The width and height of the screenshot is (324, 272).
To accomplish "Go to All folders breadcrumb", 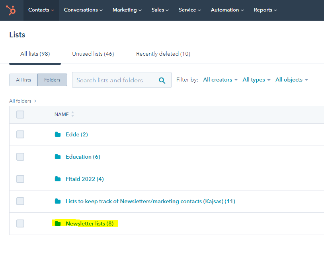I will (x=20, y=101).
